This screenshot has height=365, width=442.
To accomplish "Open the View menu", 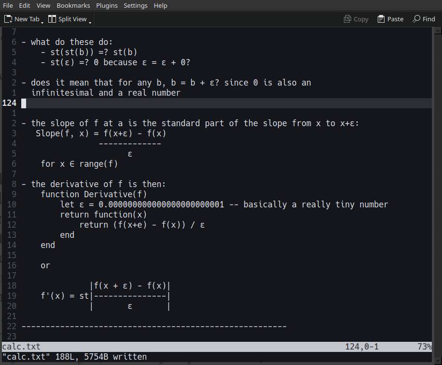I will pos(43,5).
